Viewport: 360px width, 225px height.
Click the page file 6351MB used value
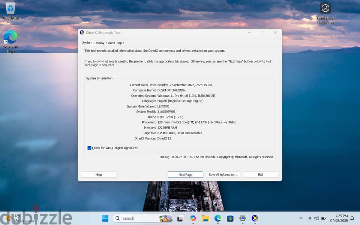[180, 133]
